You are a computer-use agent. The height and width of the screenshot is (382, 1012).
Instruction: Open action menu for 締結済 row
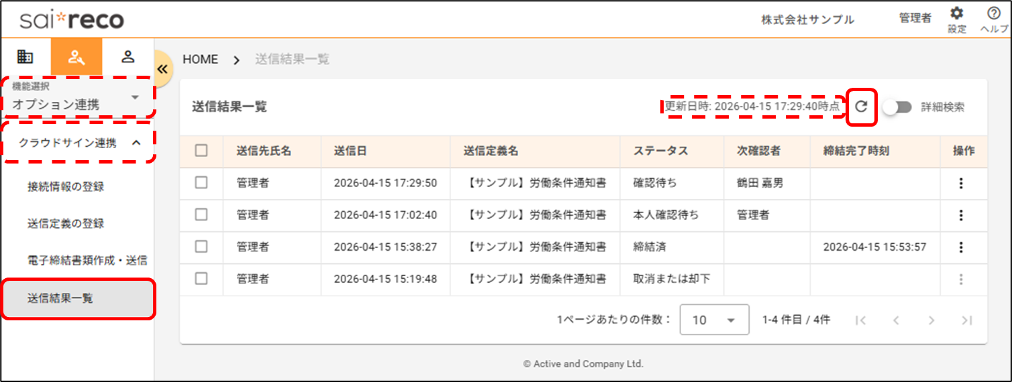click(x=961, y=247)
